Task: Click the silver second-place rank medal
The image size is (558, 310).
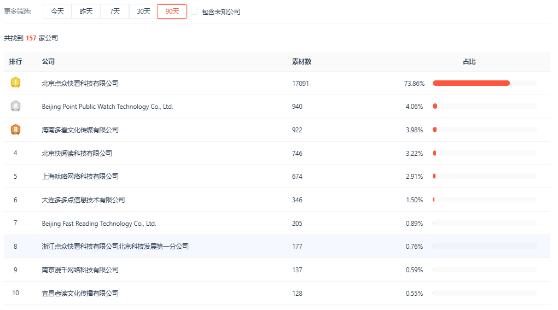Action: [15, 106]
